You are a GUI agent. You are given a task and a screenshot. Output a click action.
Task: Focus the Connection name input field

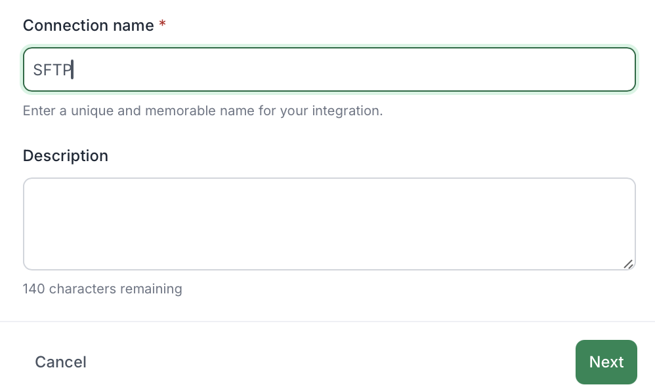pyautogui.click(x=329, y=69)
